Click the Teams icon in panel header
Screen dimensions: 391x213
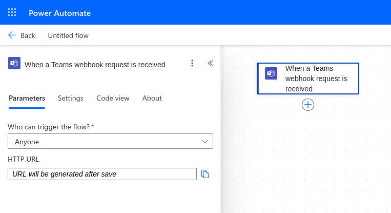pos(14,63)
